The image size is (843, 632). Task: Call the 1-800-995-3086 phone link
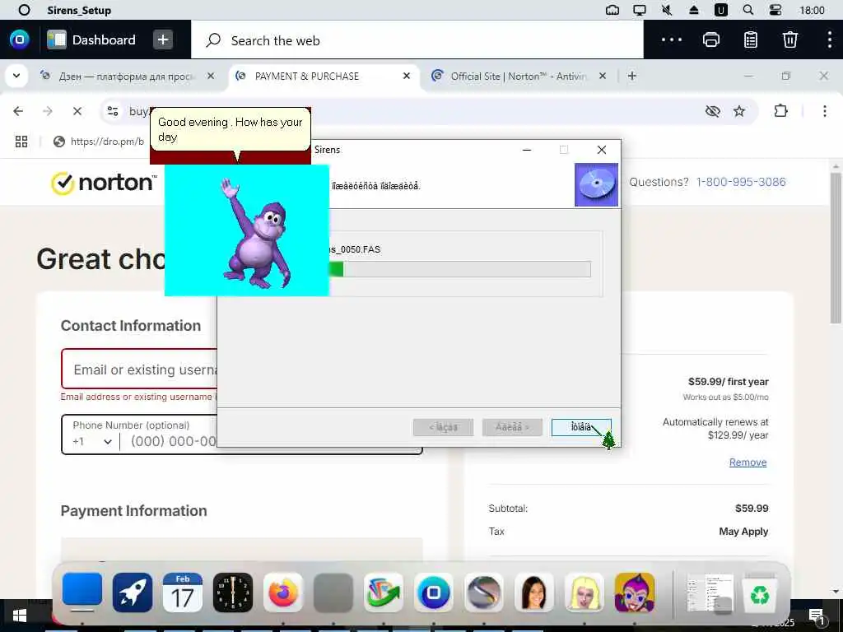click(741, 182)
